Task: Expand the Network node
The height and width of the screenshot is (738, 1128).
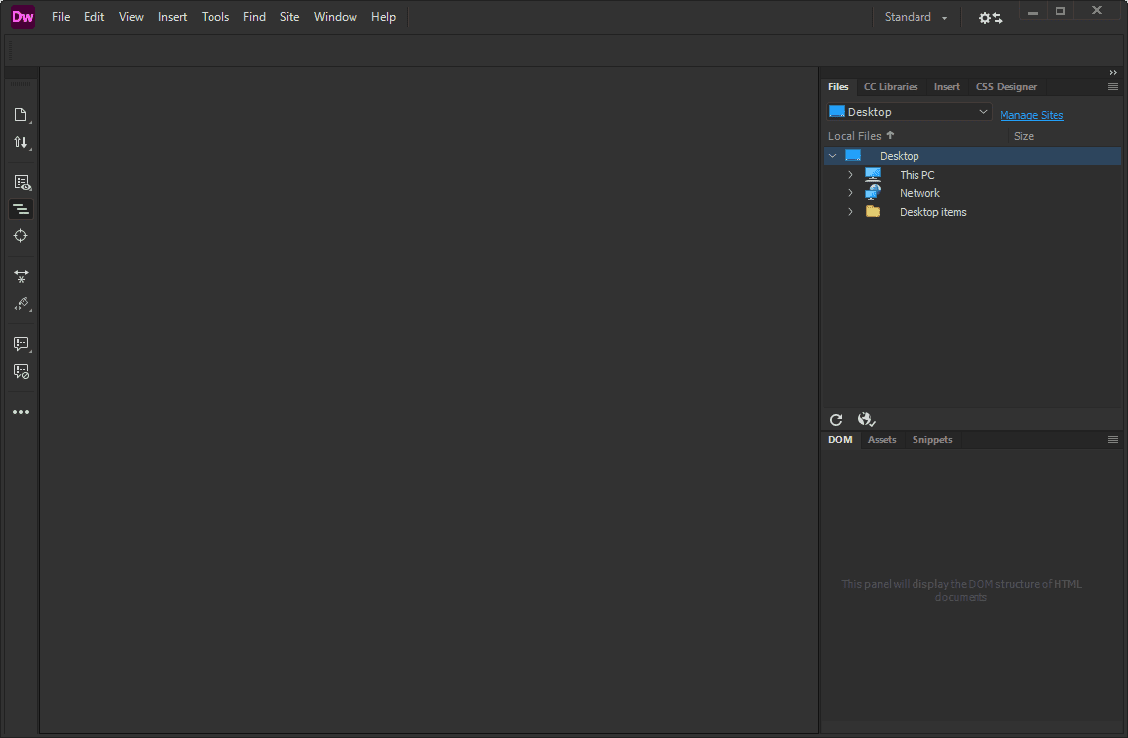Action: 850,193
